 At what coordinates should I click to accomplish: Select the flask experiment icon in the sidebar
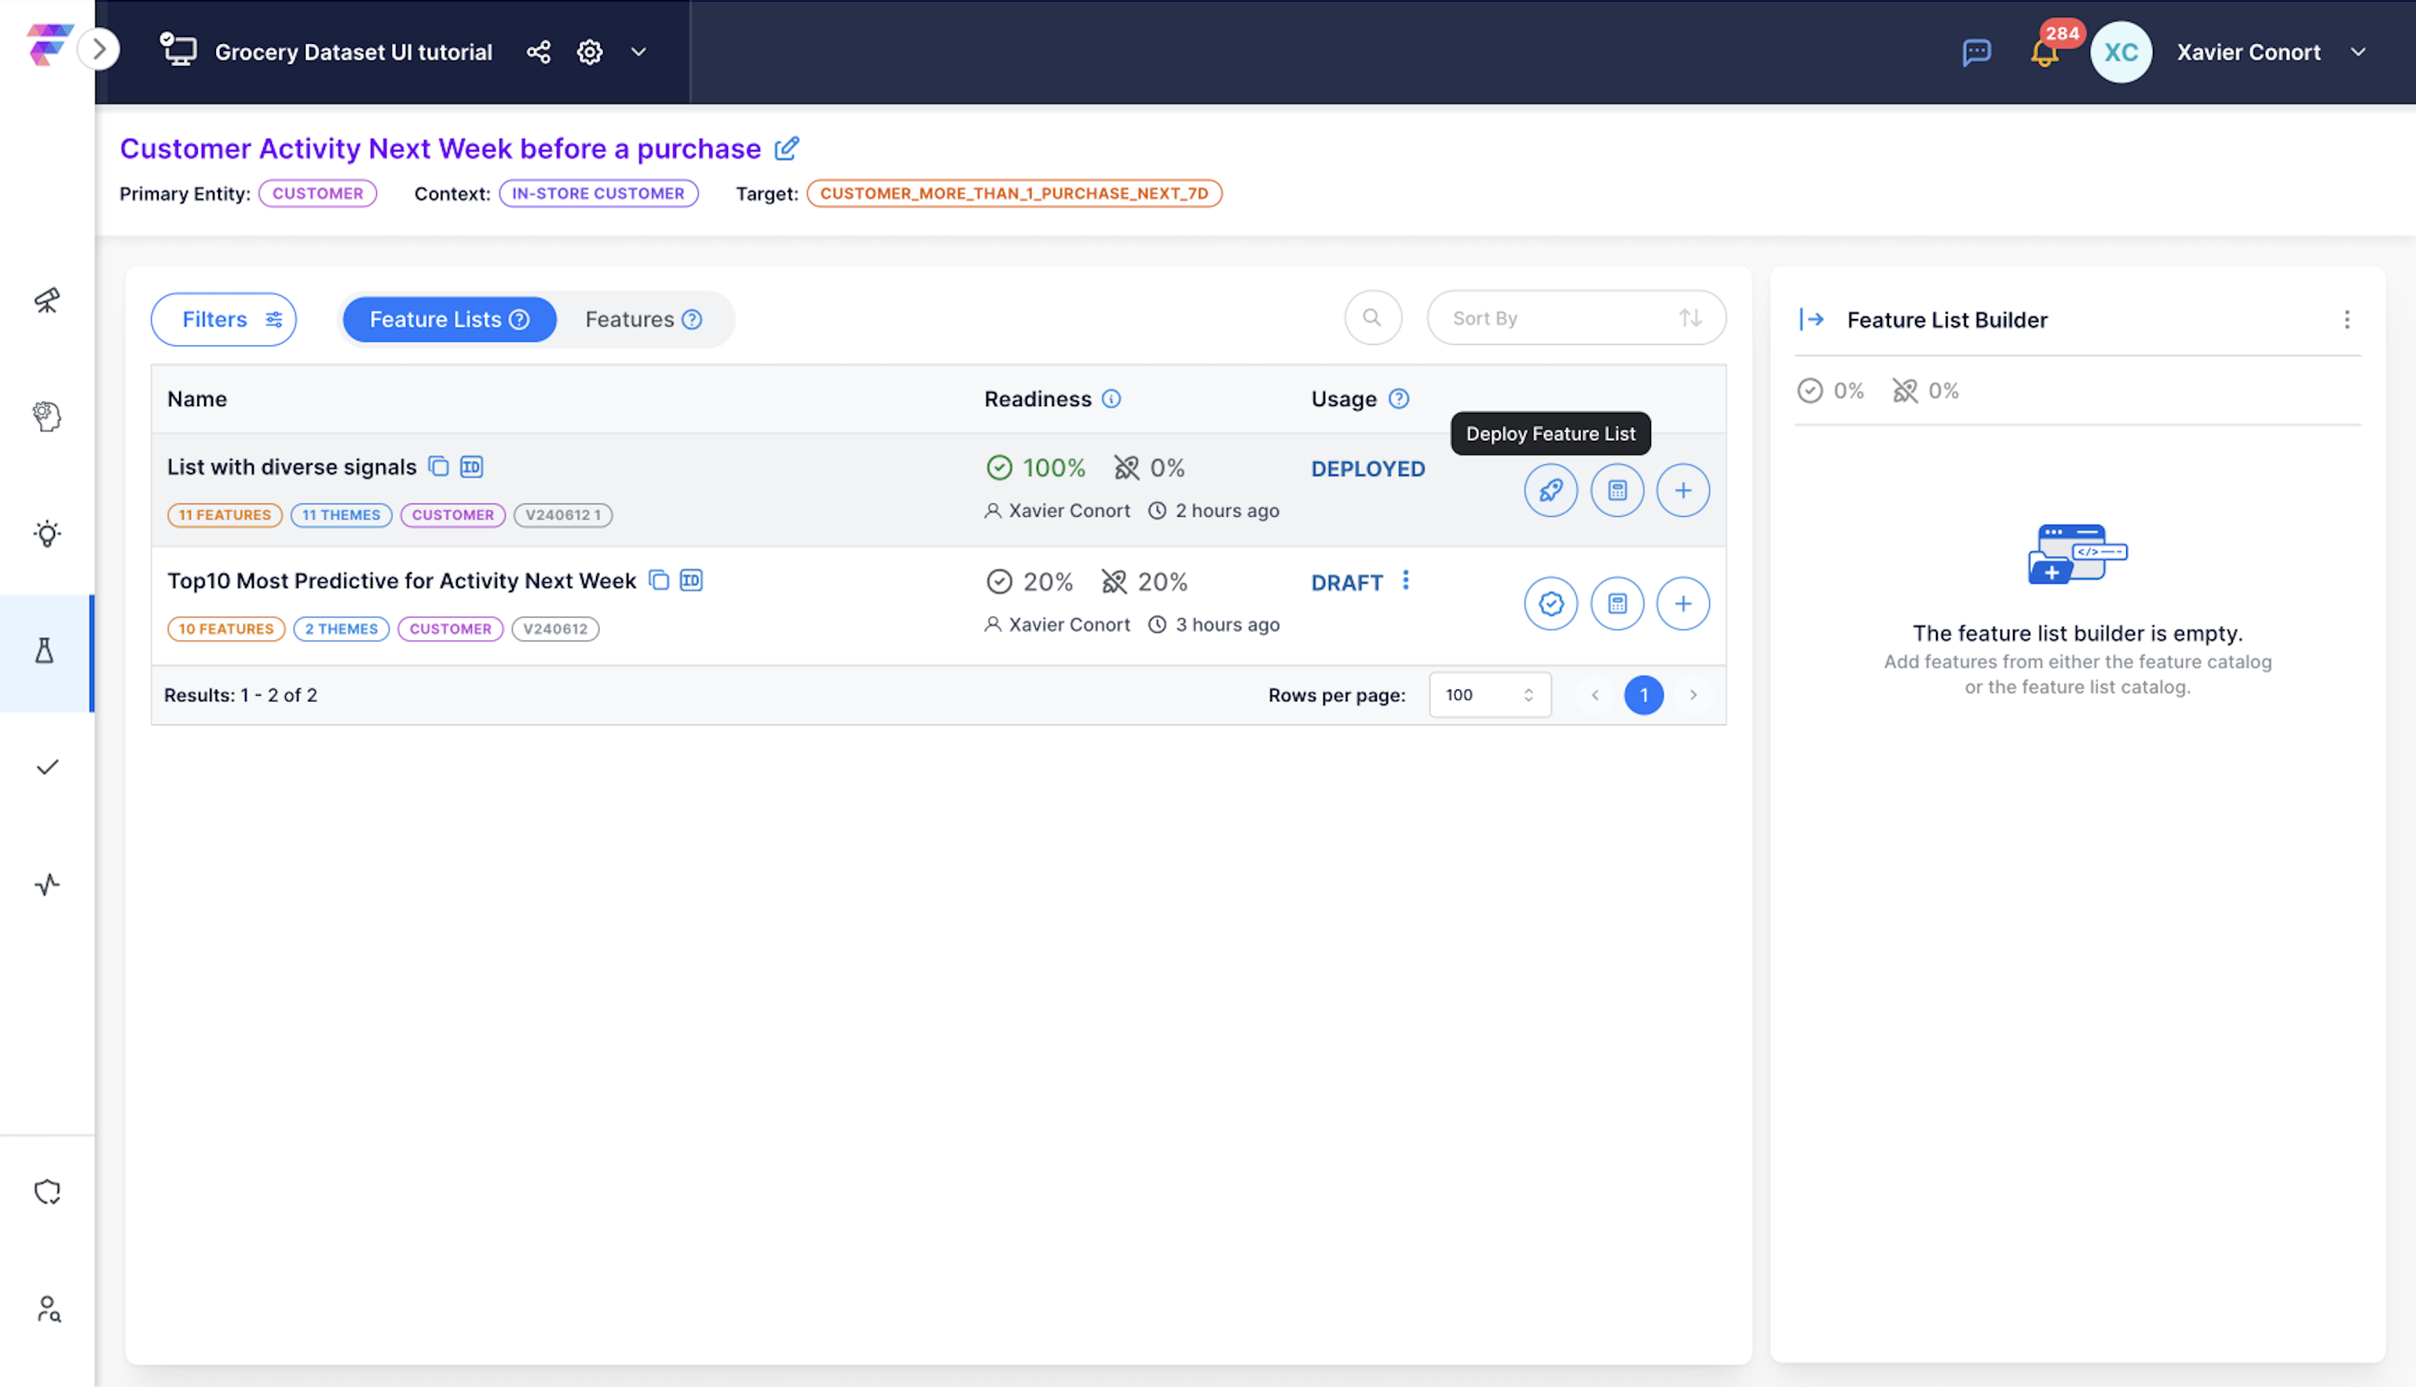[x=45, y=652]
